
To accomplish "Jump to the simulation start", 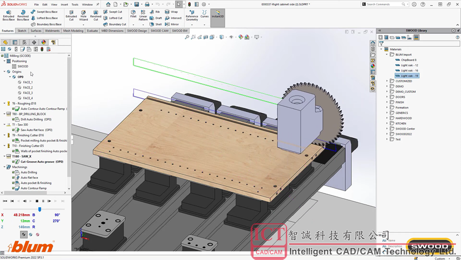I will point(5,201).
